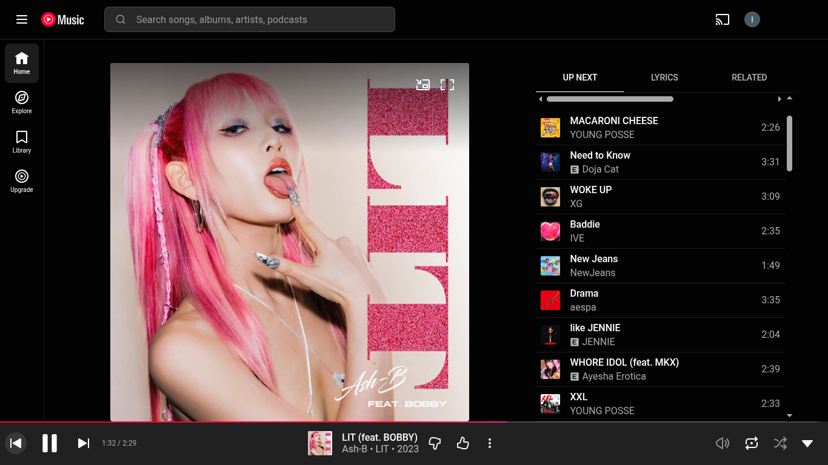Click the Baddie queue thumbnail

tap(550, 231)
